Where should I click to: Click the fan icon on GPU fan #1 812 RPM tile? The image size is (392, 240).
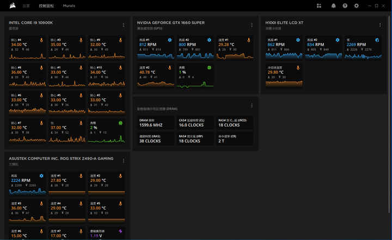click(x=170, y=40)
